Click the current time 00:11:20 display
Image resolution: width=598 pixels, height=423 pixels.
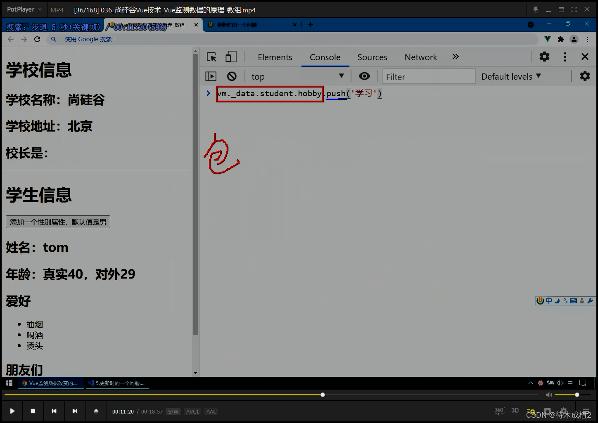click(x=123, y=411)
